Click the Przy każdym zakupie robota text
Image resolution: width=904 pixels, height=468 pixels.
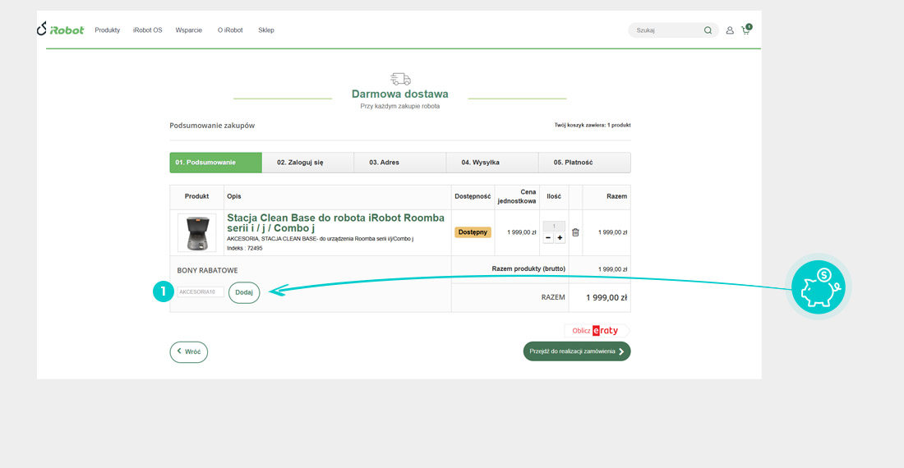[x=400, y=107]
